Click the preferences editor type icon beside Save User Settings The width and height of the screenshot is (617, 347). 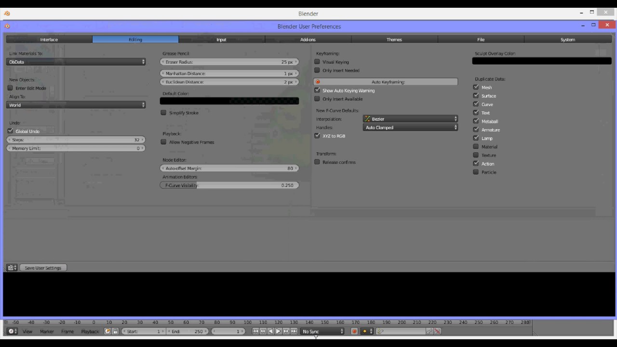coord(12,268)
